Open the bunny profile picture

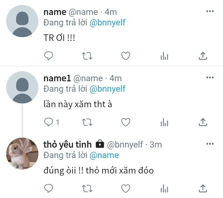coord(22,154)
